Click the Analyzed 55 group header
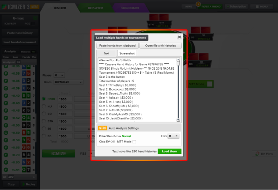The height and width of the screenshot is (190, 278). click(19, 62)
